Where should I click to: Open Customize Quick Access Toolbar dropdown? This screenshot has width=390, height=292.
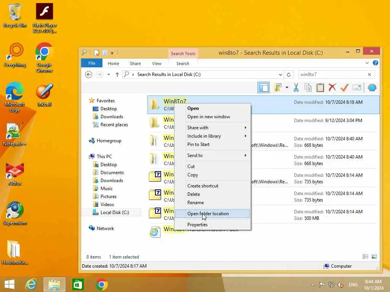point(112,53)
